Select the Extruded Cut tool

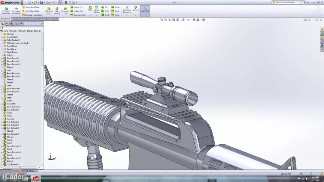point(48,11)
